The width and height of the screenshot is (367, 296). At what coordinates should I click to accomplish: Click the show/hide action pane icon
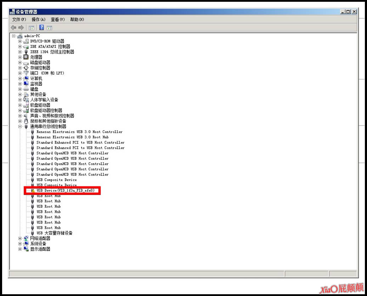coord(50,28)
